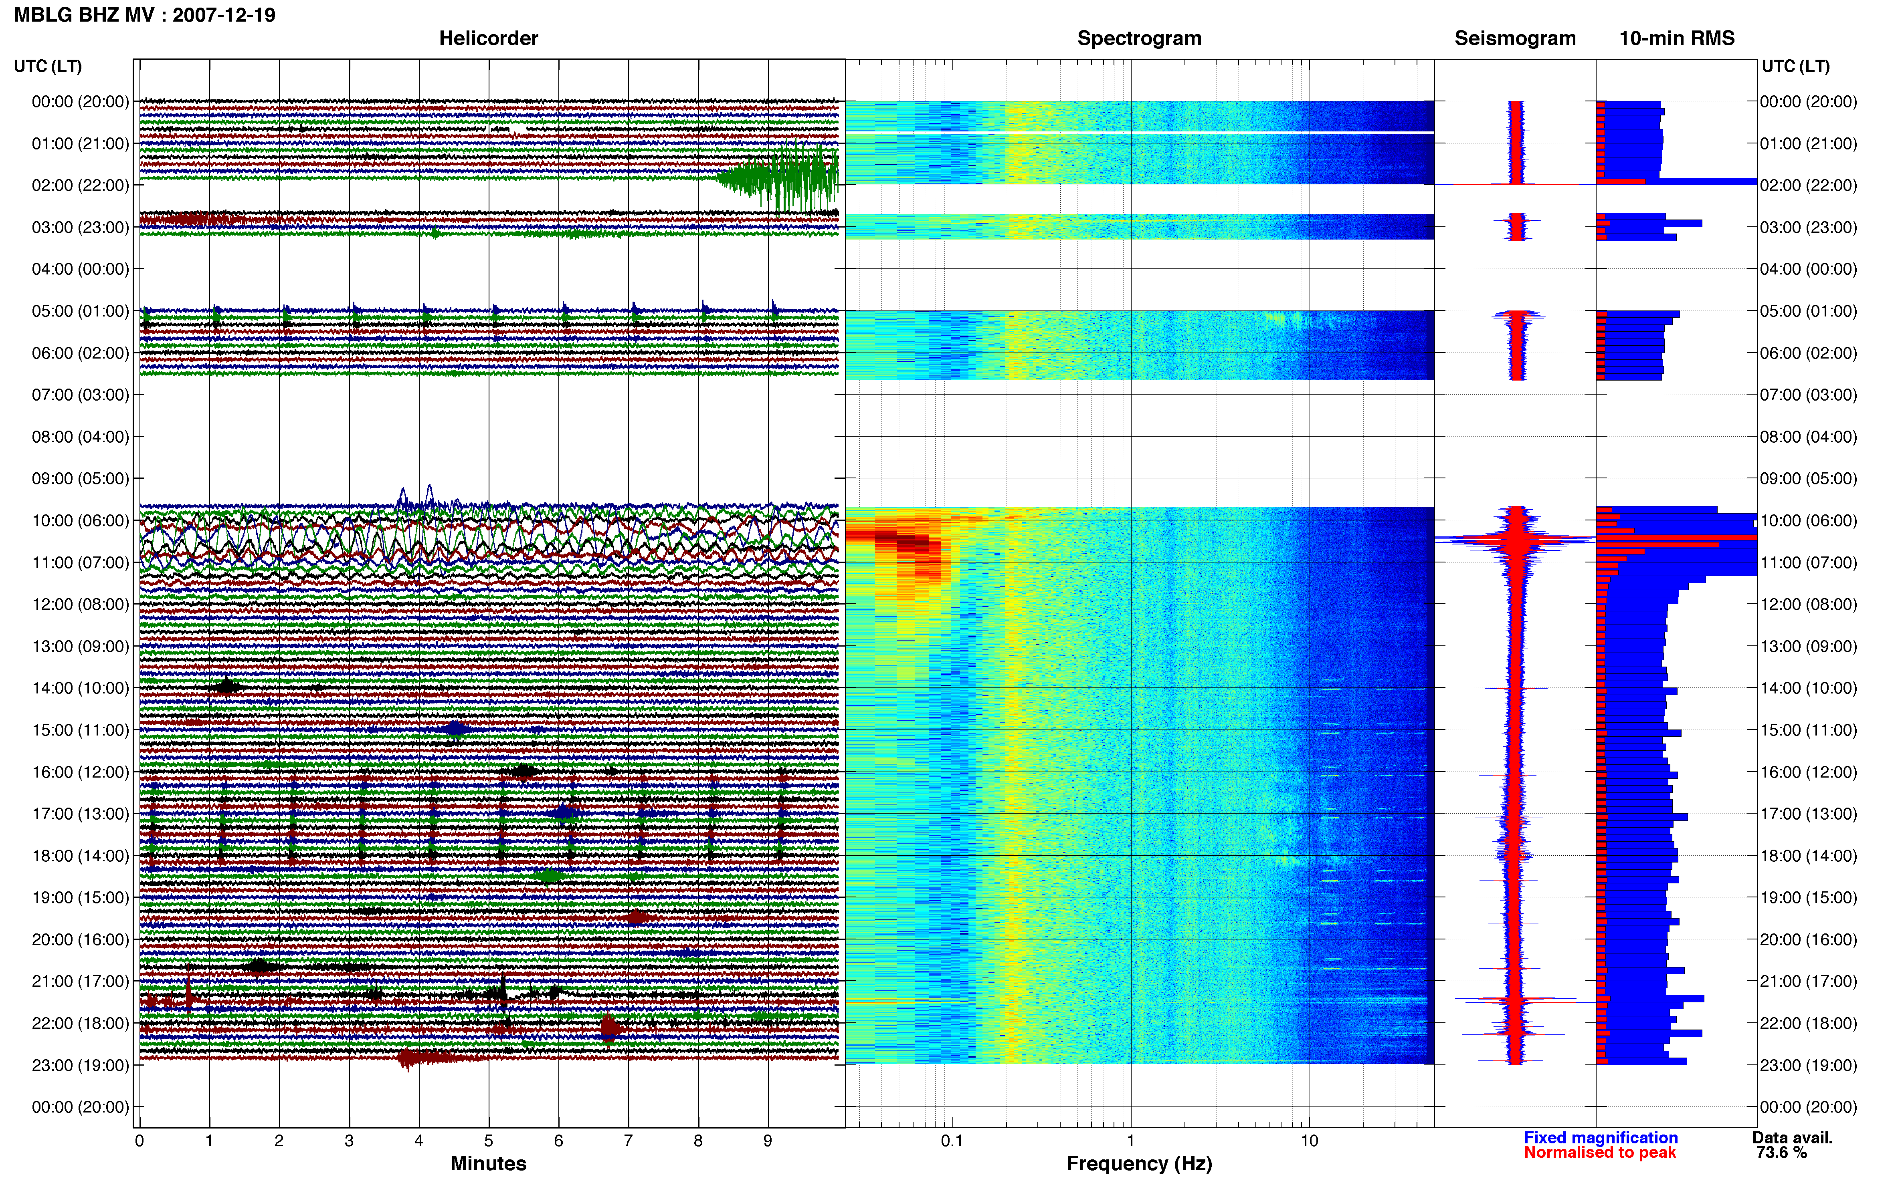Click the minute '5' tick label on helicorder
This screenshot has height=1187, width=1900.
click(488, 1141)
